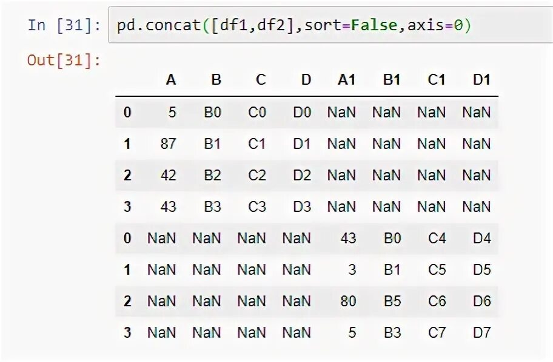The image size is (553, 362).
Task: Select the C3 table cell
Action: (x=257, y=207)
